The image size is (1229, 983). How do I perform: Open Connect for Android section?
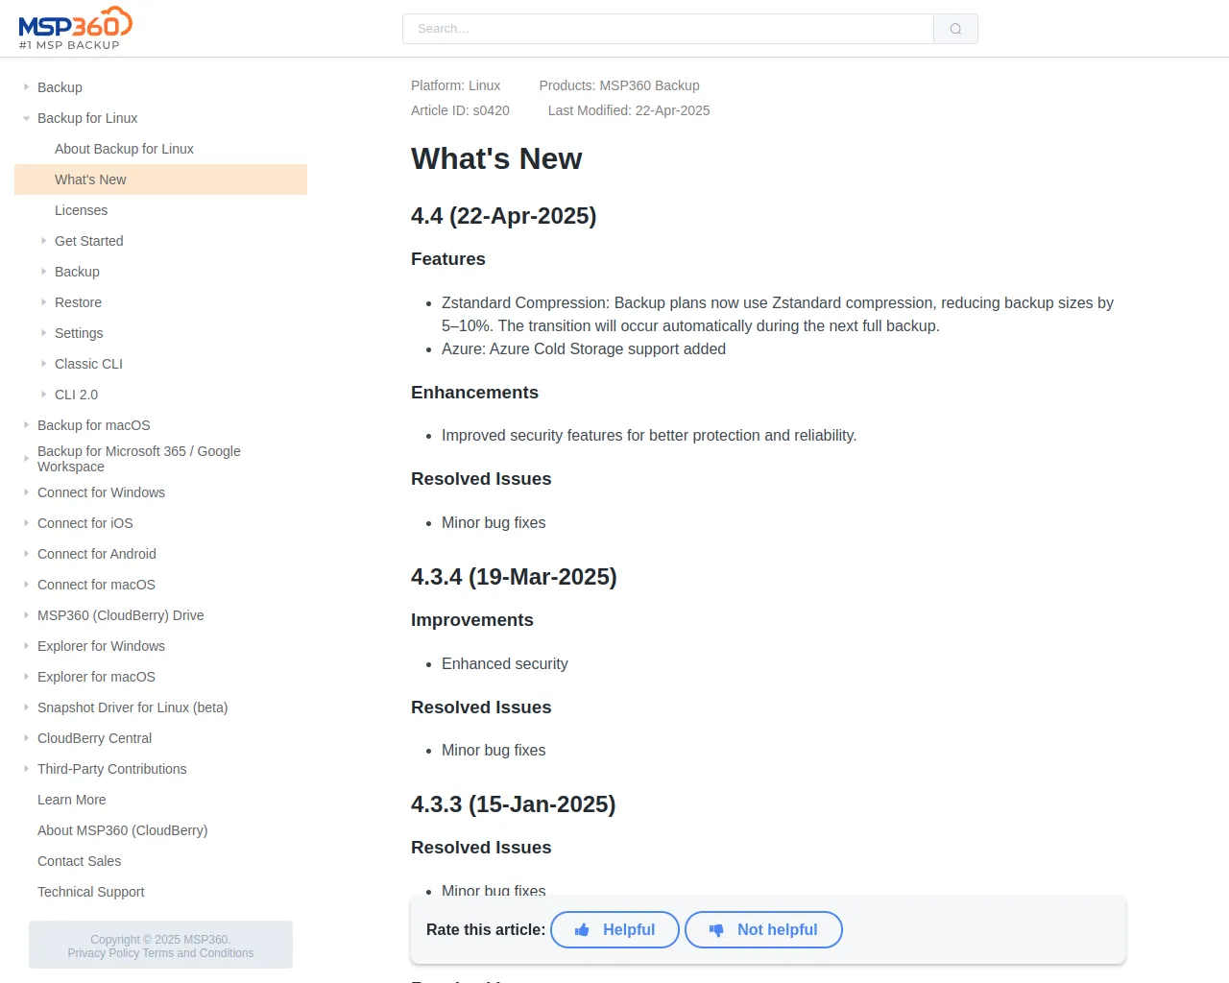[96, 554]
